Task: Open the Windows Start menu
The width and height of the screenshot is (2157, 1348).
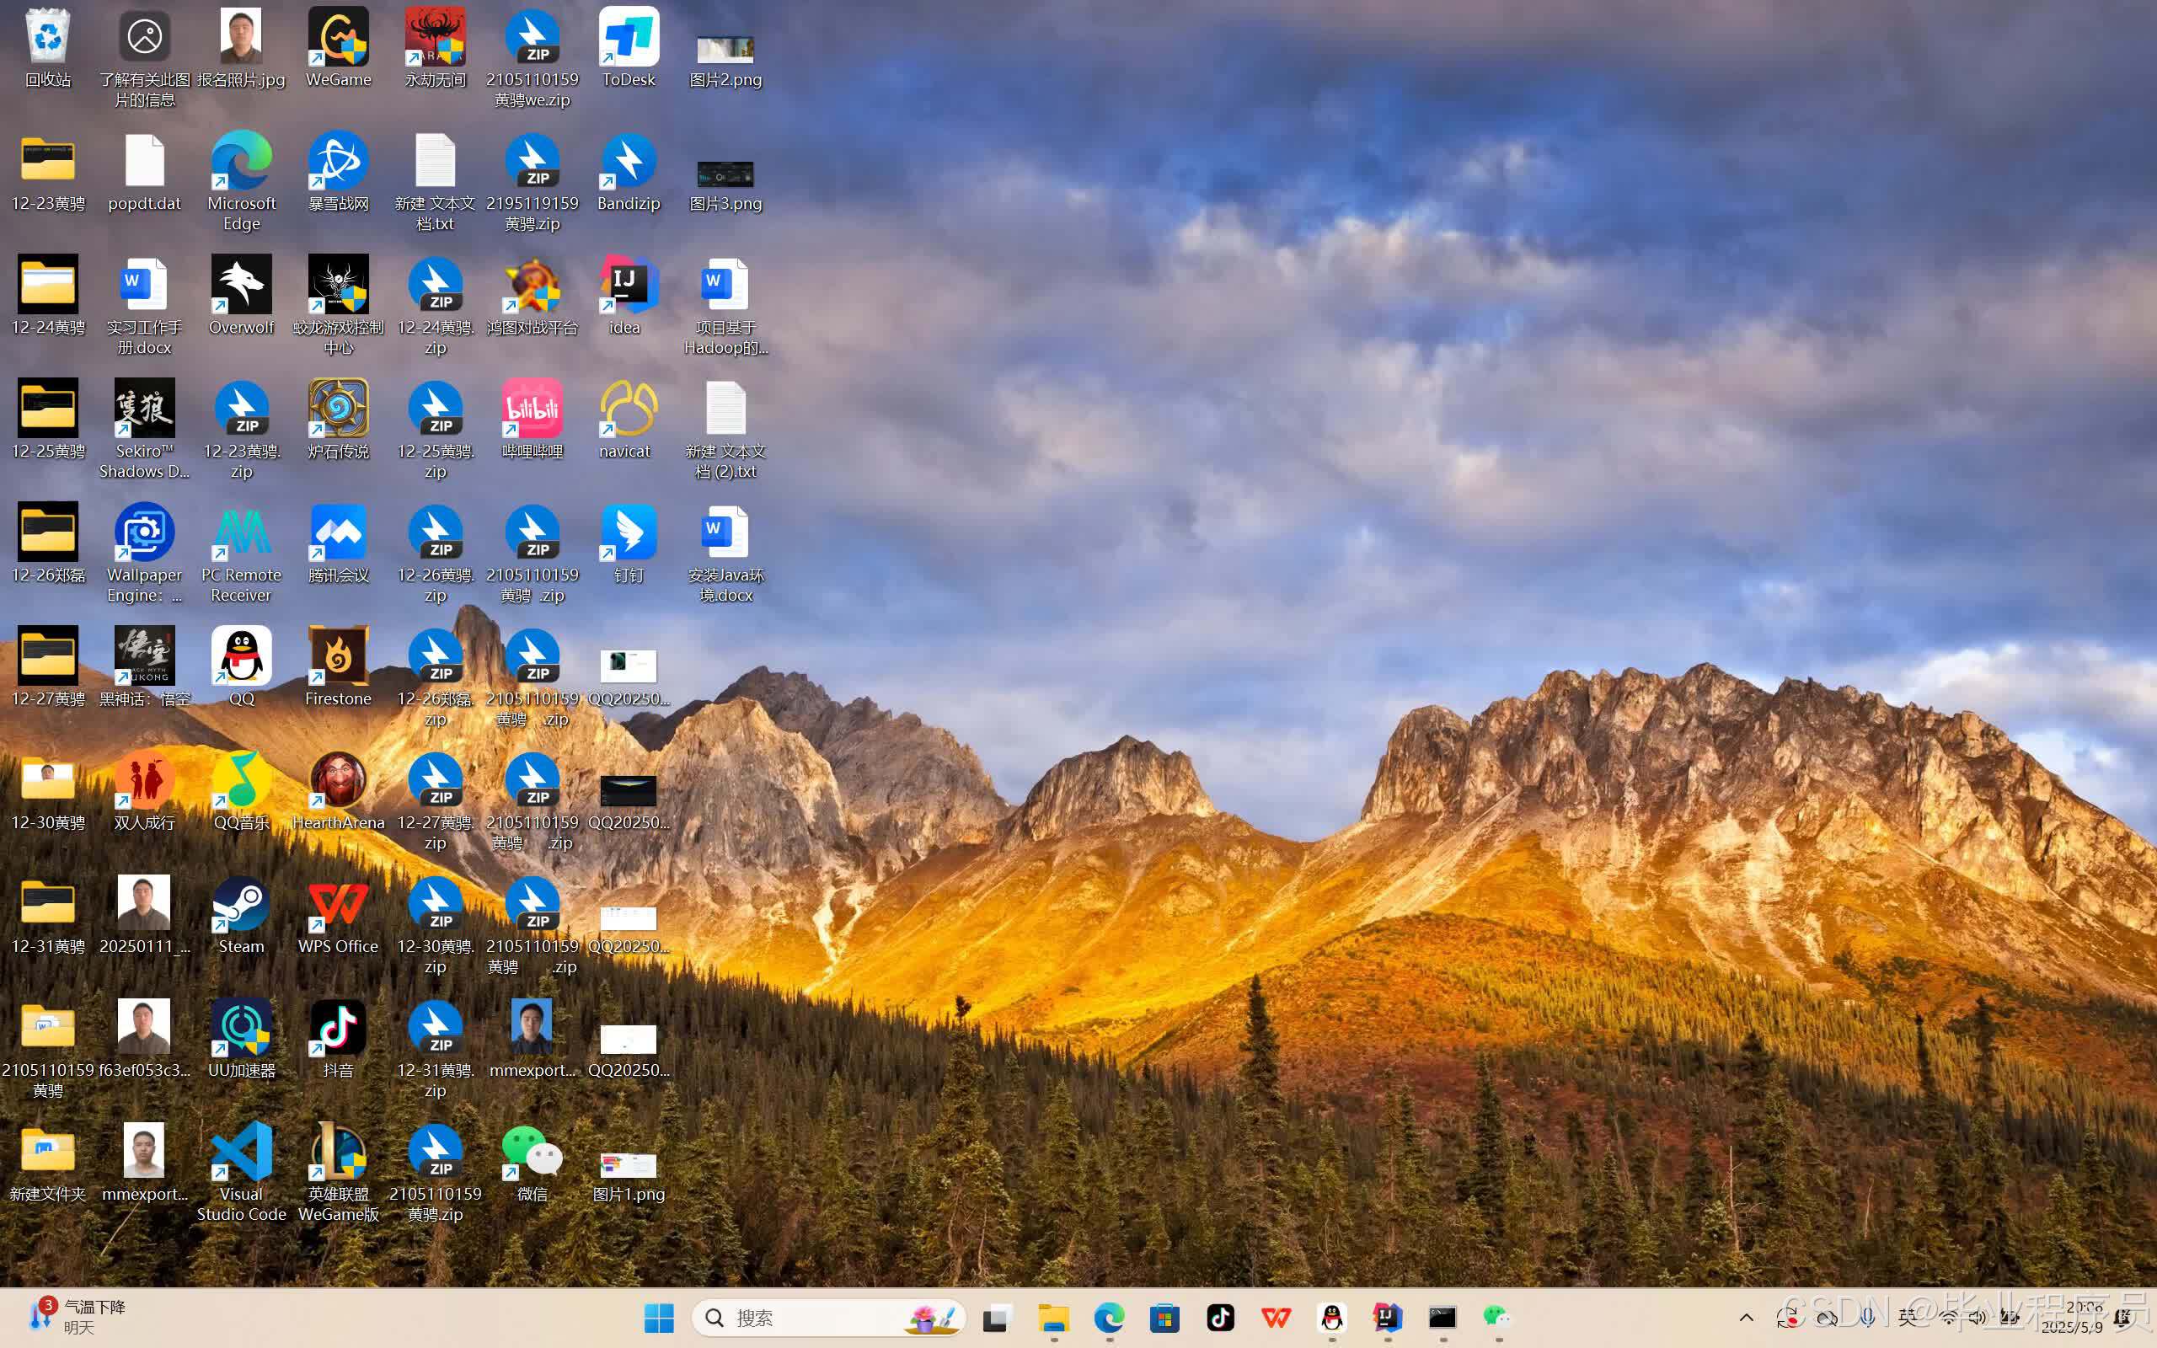Action: tap(659, 1318)
